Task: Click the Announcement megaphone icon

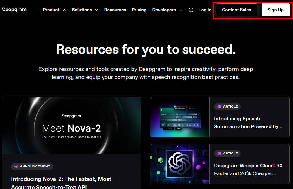Action: point(16,167)
